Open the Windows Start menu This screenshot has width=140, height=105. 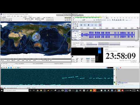coord(2,90)
